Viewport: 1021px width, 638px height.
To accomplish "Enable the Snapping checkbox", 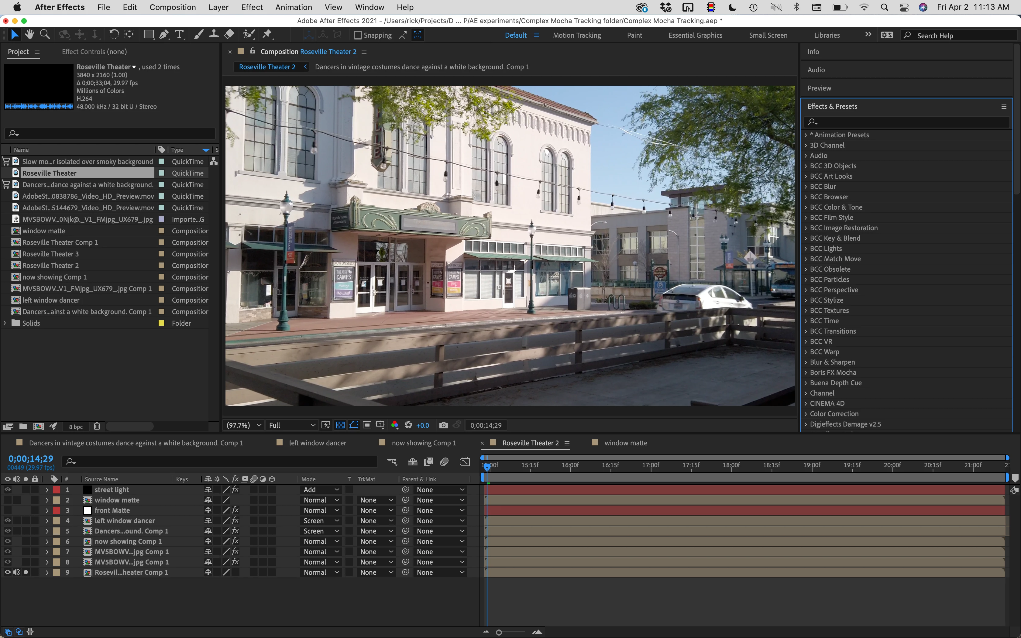I will 358,36.
